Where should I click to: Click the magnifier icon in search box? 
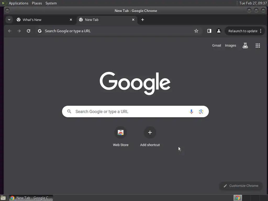pos(69,111)
